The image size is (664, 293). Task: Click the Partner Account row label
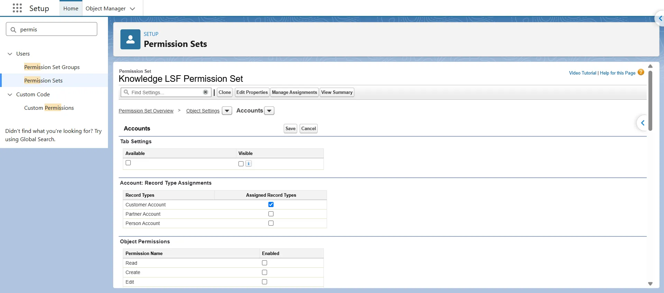(x=143, y=214)
